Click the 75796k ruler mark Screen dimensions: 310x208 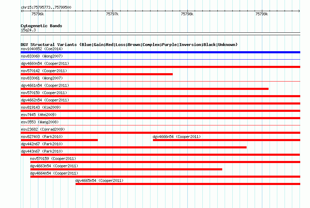(38, 14)
